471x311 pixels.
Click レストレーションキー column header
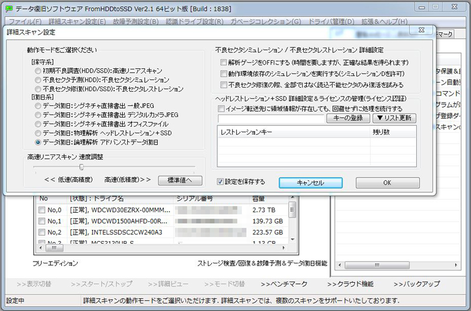[294, 132]
